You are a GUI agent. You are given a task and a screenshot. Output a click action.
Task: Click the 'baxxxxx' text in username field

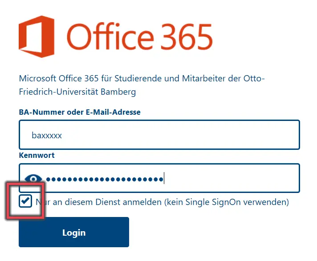[47, 135]
